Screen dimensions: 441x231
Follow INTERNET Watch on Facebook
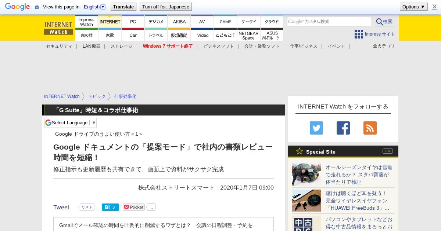coord(343,128)
